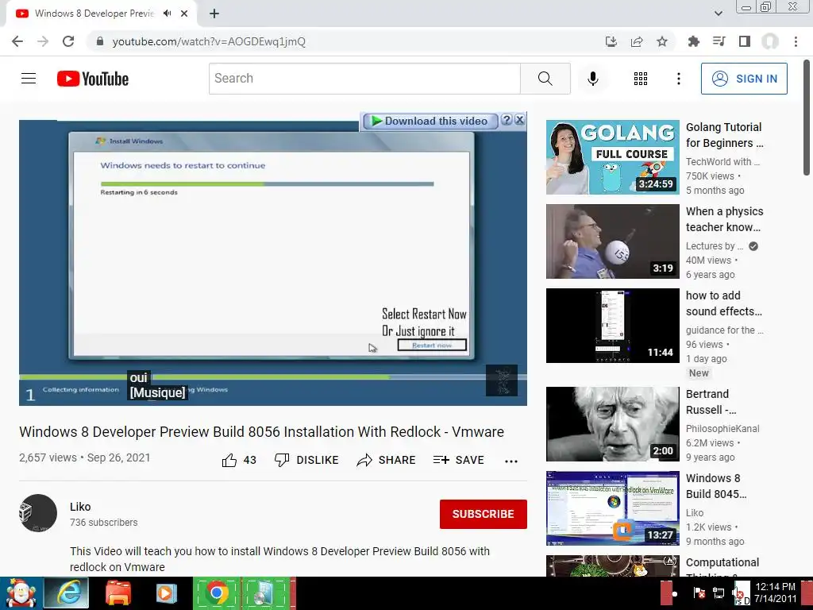Open YouTube settings three-dot menu
Viewport: 813px width, 610px height.
click(x=678, y=79)
